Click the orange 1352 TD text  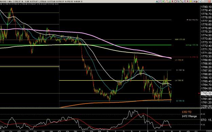point(187,112)
